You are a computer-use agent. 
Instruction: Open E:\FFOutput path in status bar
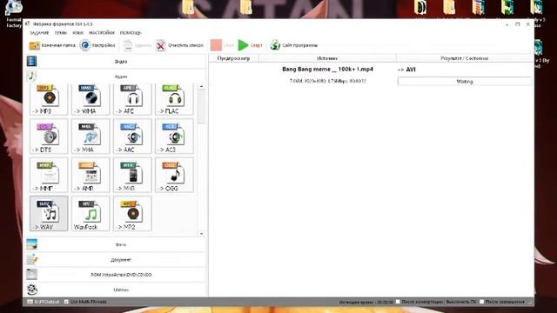(x=44, y=302)
